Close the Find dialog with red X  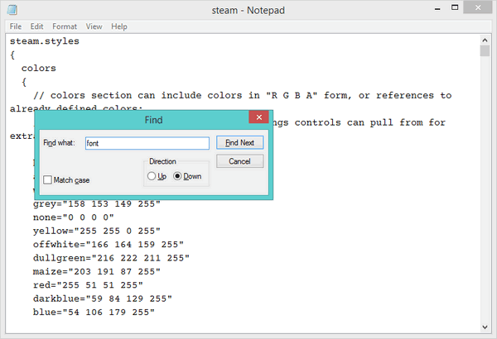click(259, 117)
